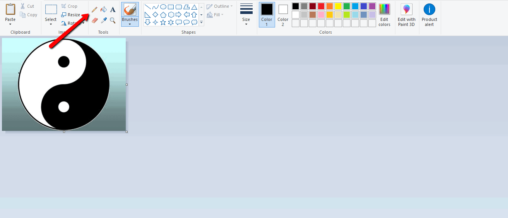Click the canvas bottom-right corner handle
Screen dimensions: 508x218
click(127, 132)
